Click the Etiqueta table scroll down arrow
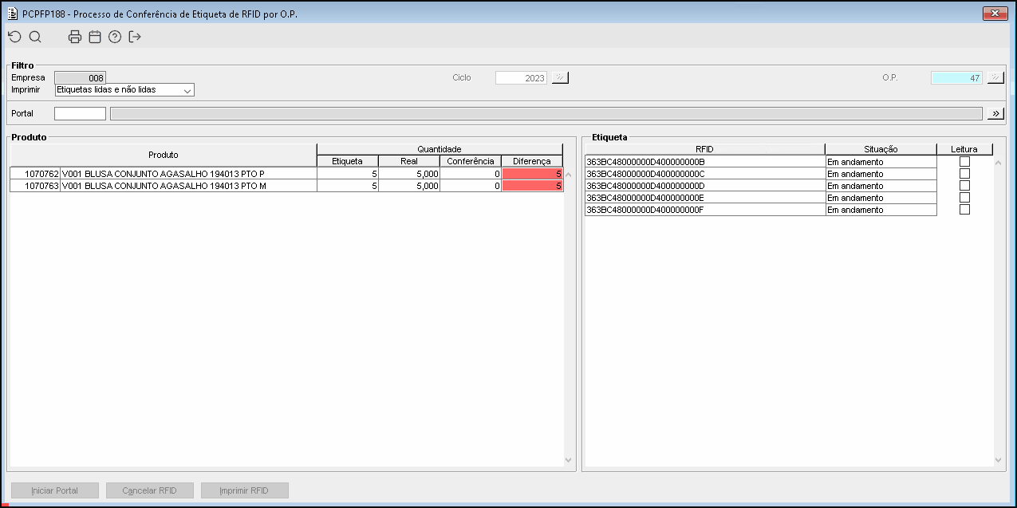1017x508 pixels. (998, 460)
